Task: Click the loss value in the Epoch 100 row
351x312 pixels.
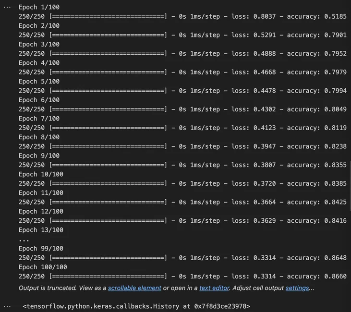Action: pos(265,276)
